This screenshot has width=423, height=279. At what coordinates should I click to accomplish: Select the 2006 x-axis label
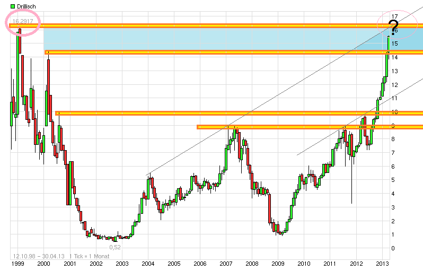point(200,264)
